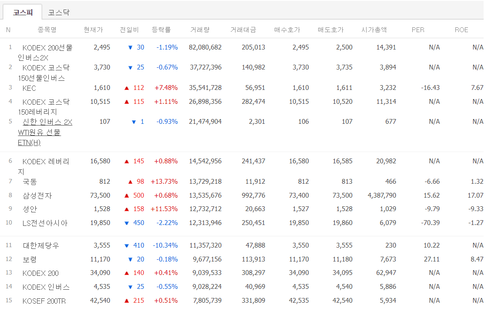Open the 신한 인버스 2X WTI원유 선물 ETN(H) link
Screen dimensions: 488x311
[x=45, y=132]
